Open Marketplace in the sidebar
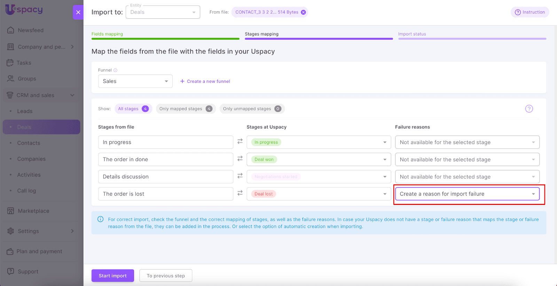 point(33,211)
